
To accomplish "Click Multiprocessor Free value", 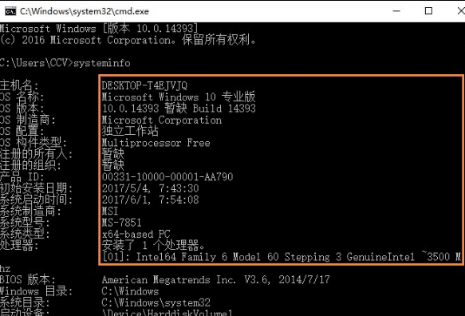I will (x=156, y=143).
